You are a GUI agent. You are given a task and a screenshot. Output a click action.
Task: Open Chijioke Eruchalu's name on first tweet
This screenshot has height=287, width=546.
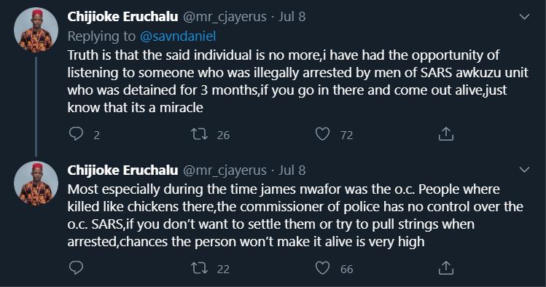point(122,17)
